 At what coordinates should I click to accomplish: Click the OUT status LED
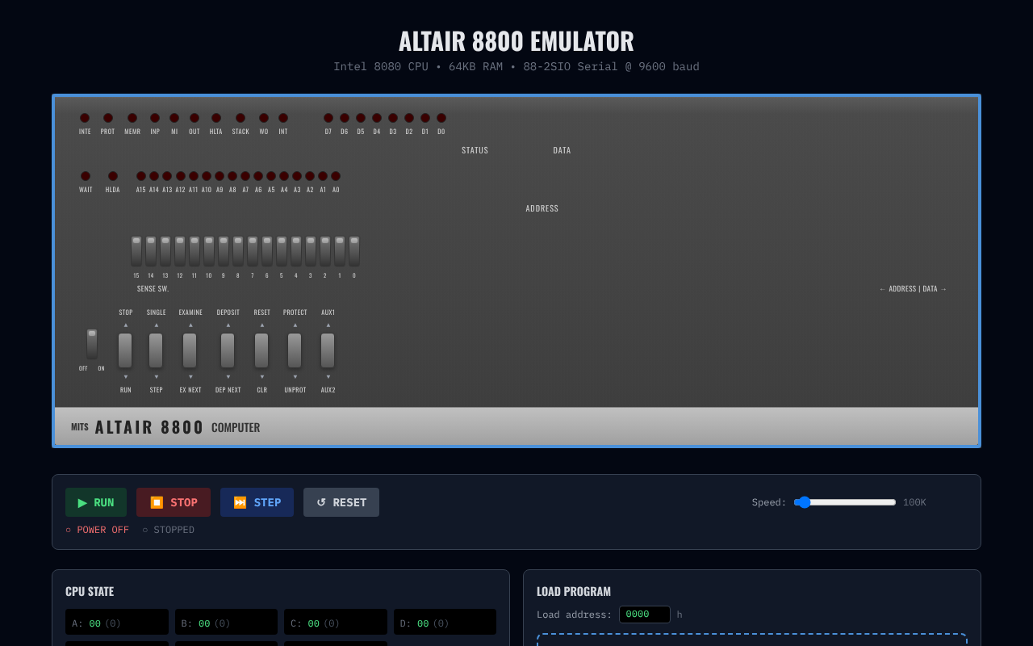[194, 118]
